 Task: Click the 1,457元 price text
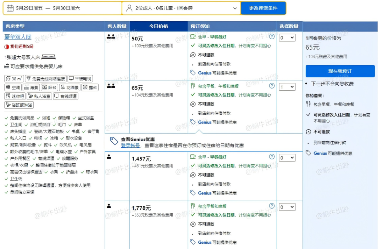click(x=141, y=159)
